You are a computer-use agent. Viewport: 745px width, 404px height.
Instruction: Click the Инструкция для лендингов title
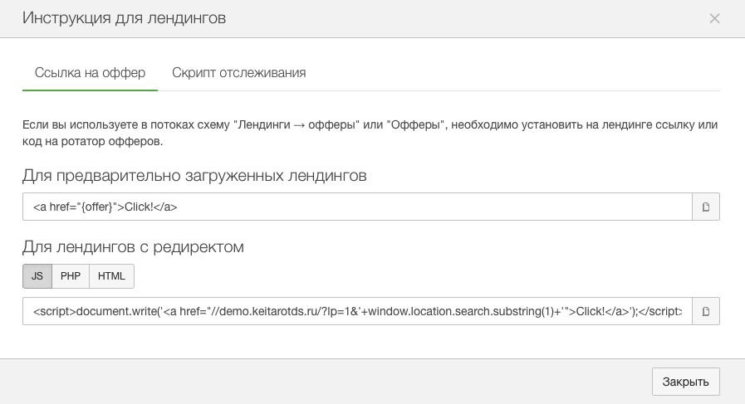(x=124, y=18)
